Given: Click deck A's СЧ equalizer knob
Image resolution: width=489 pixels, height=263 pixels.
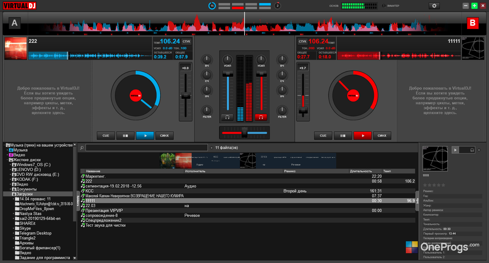Looking at the screenshot, I should click(x=207, y=75).
